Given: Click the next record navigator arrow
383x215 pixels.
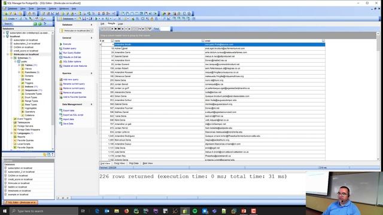Looking at the screenshot, I should click(113, 29).
